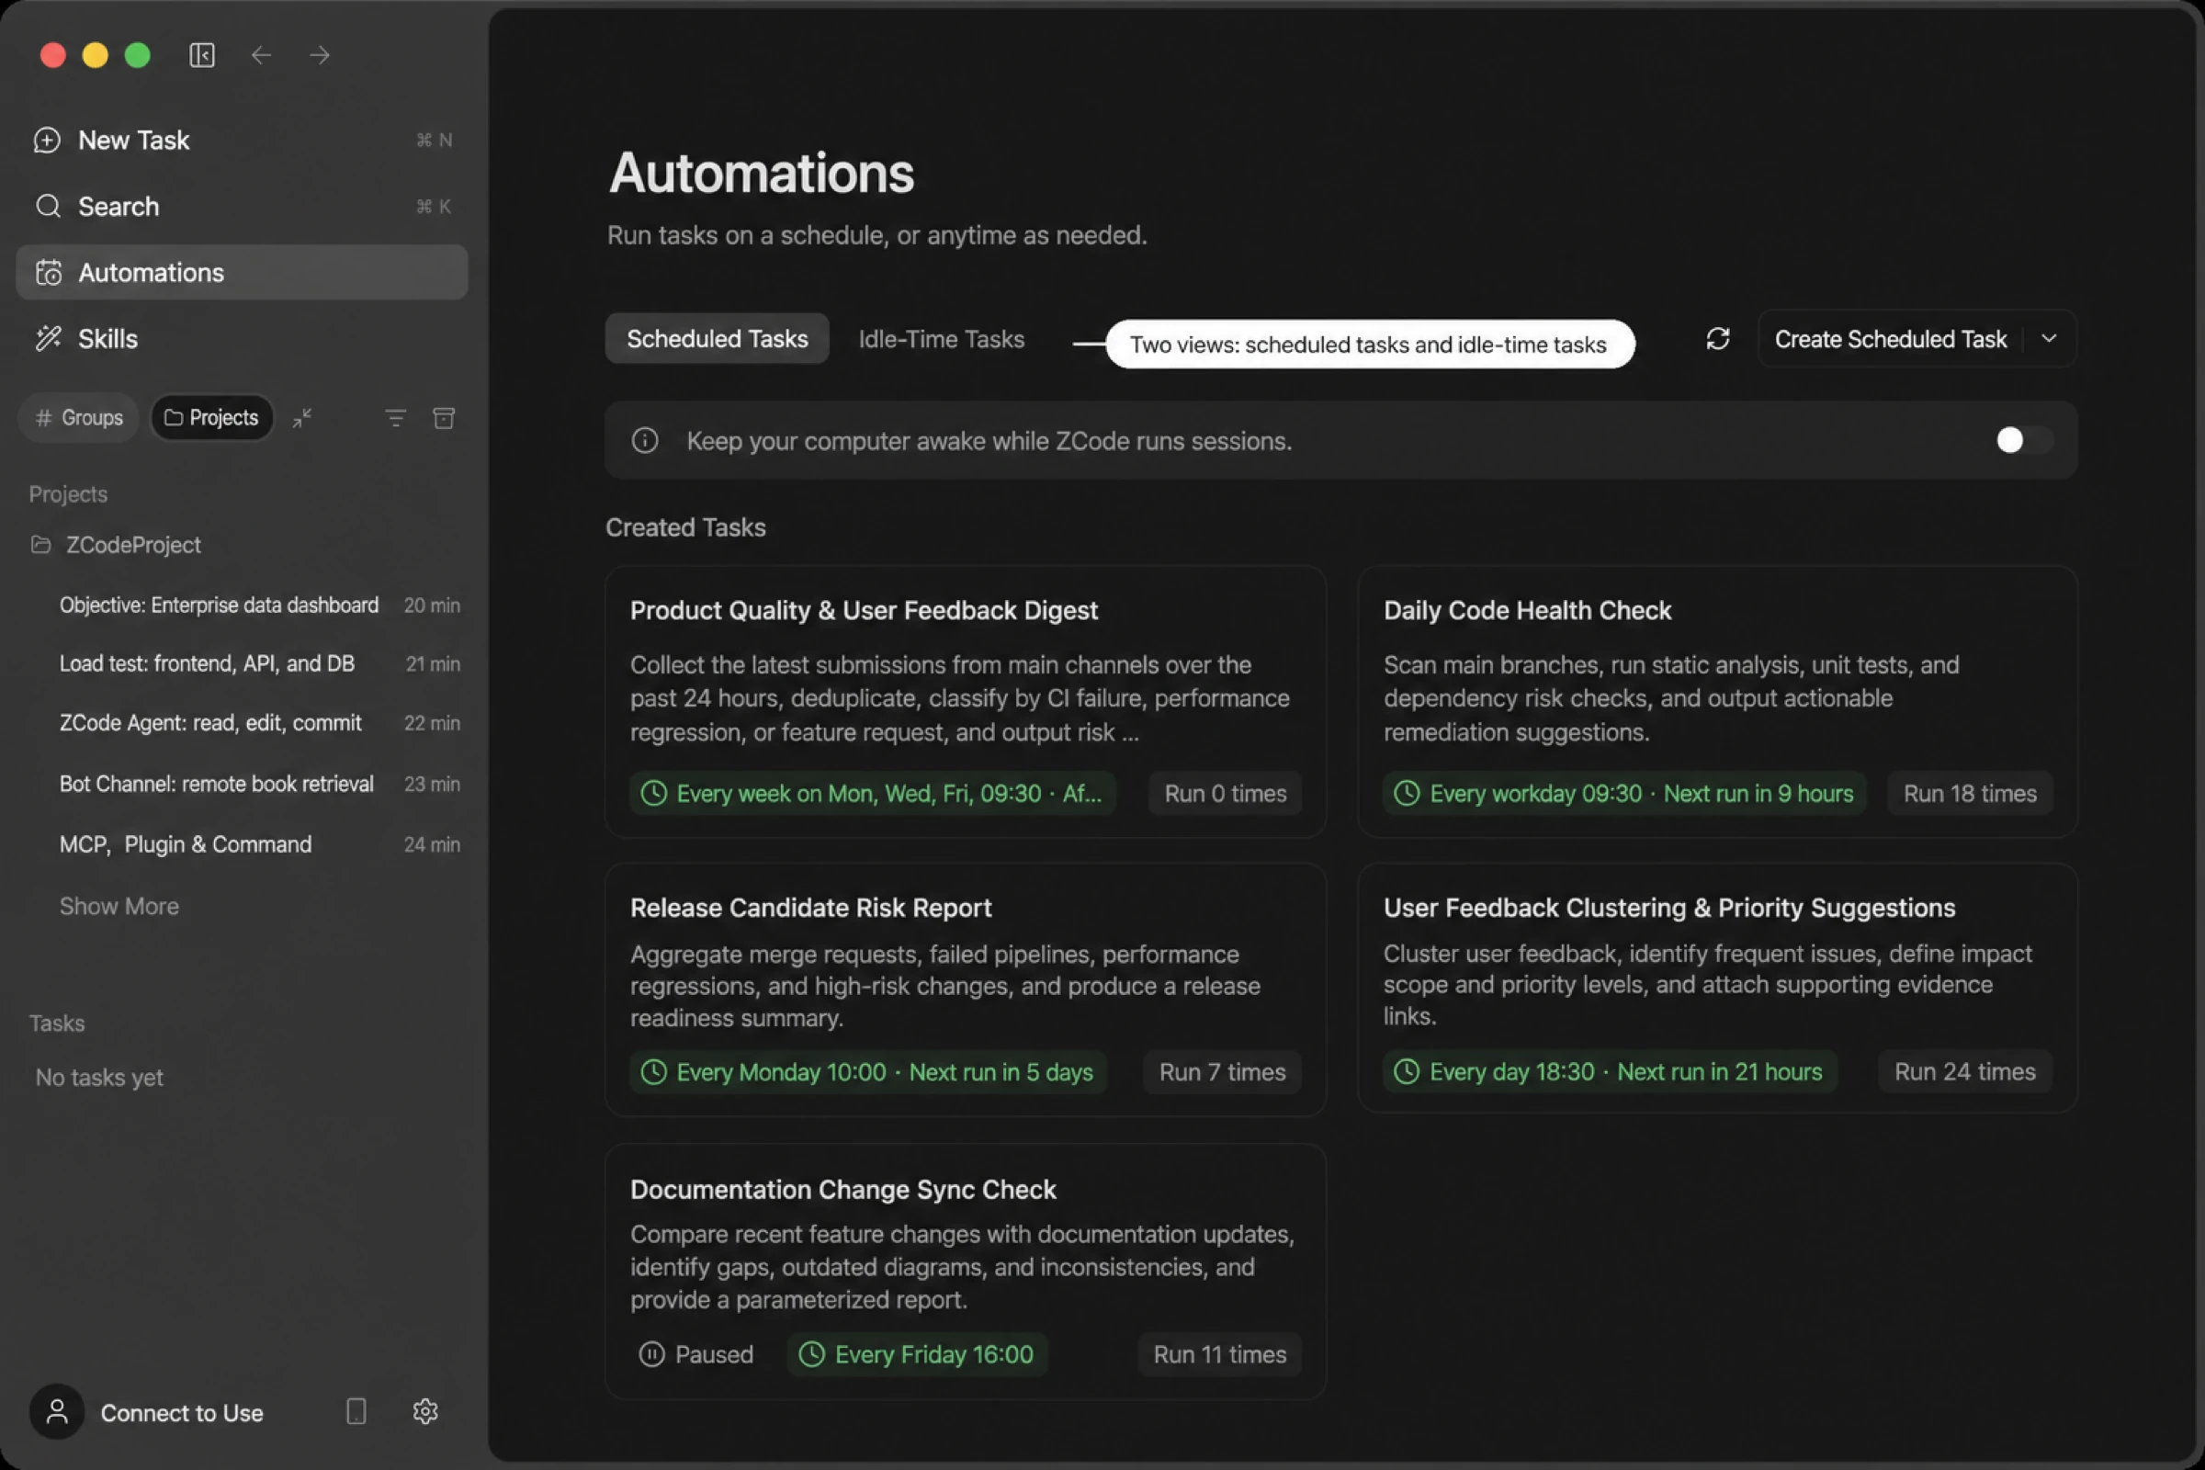Toggle the sidebar collapse icon

click(201, 55)
